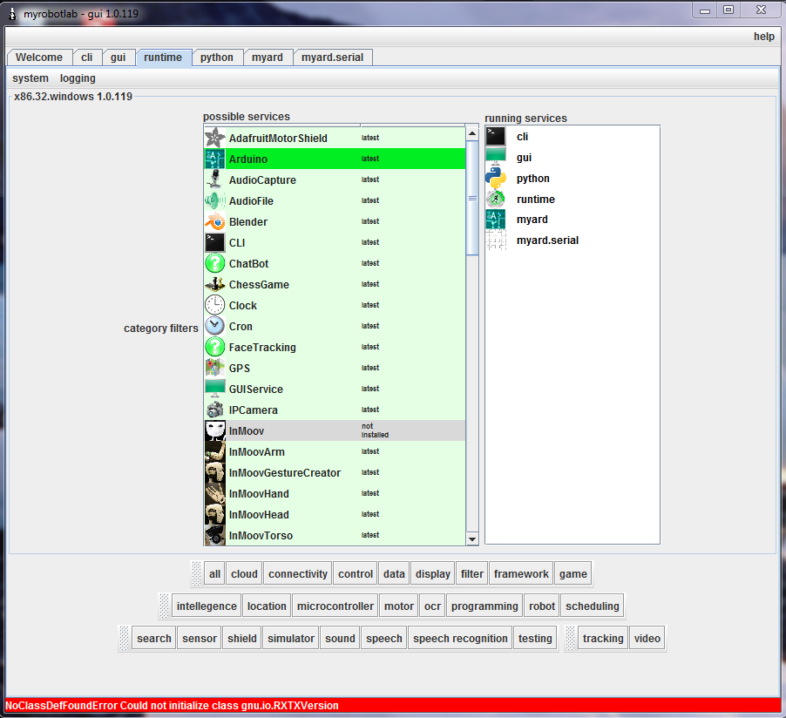Click the myard Arduino icon in running services
This screenshot has height=718, width=786.
click(x=496, y=220)
